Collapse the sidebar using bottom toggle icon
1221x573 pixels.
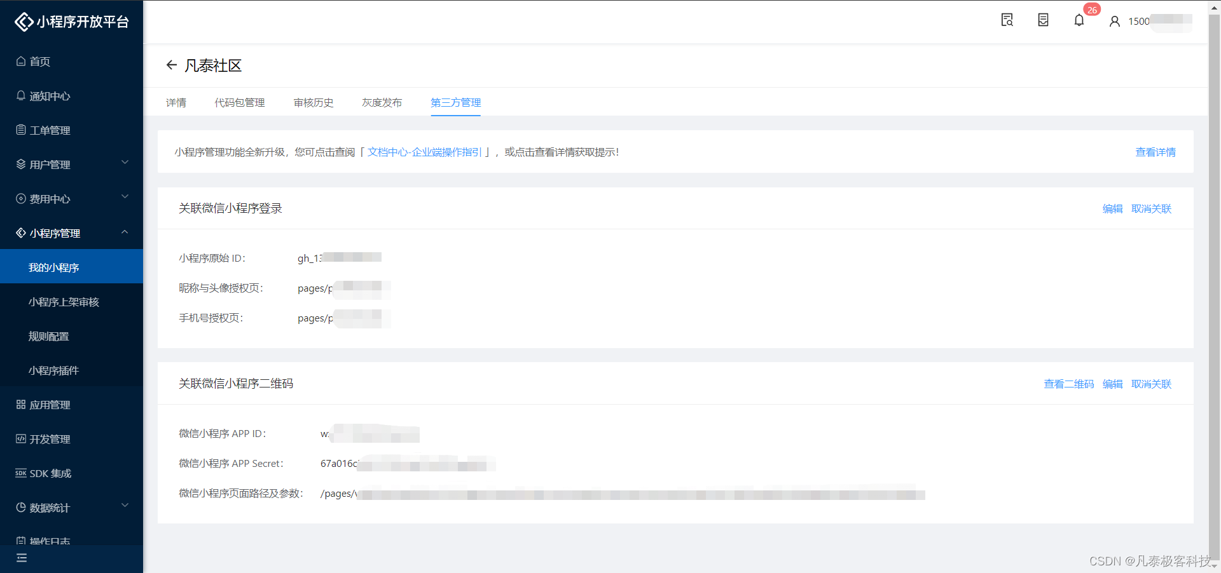pos(21,558)
